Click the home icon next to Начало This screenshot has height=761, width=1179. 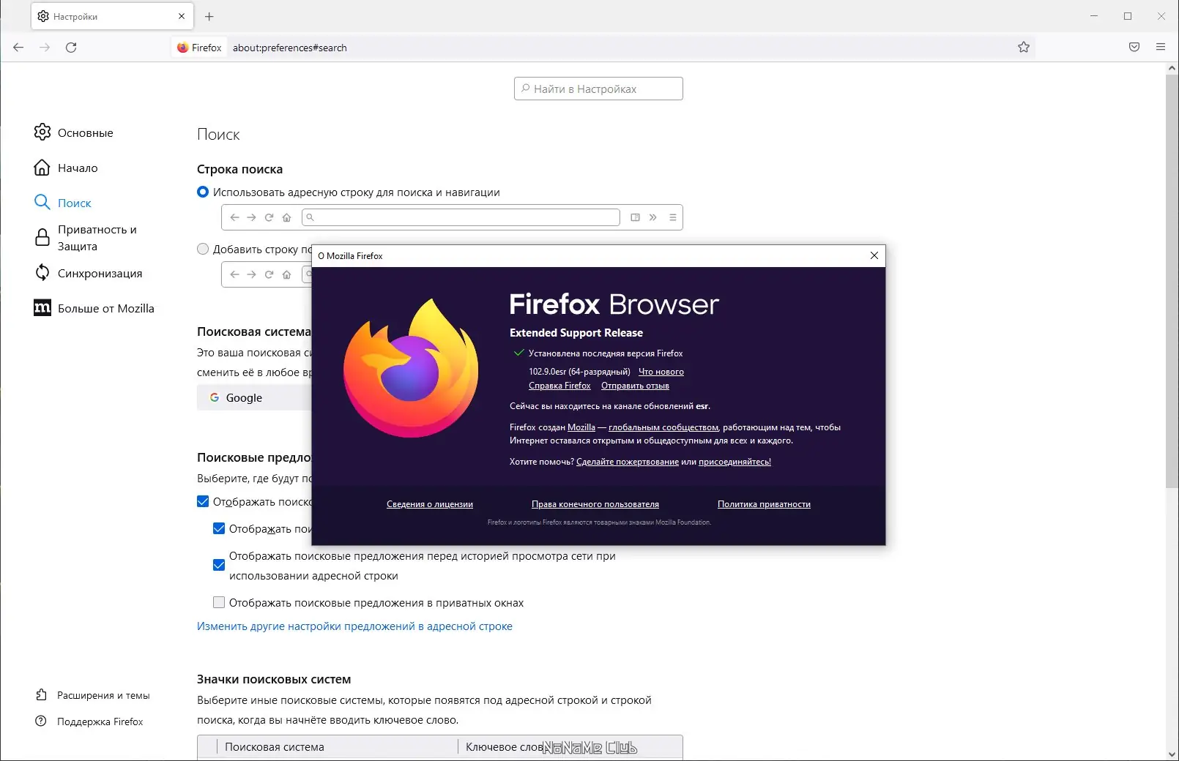tap(42, 168)
